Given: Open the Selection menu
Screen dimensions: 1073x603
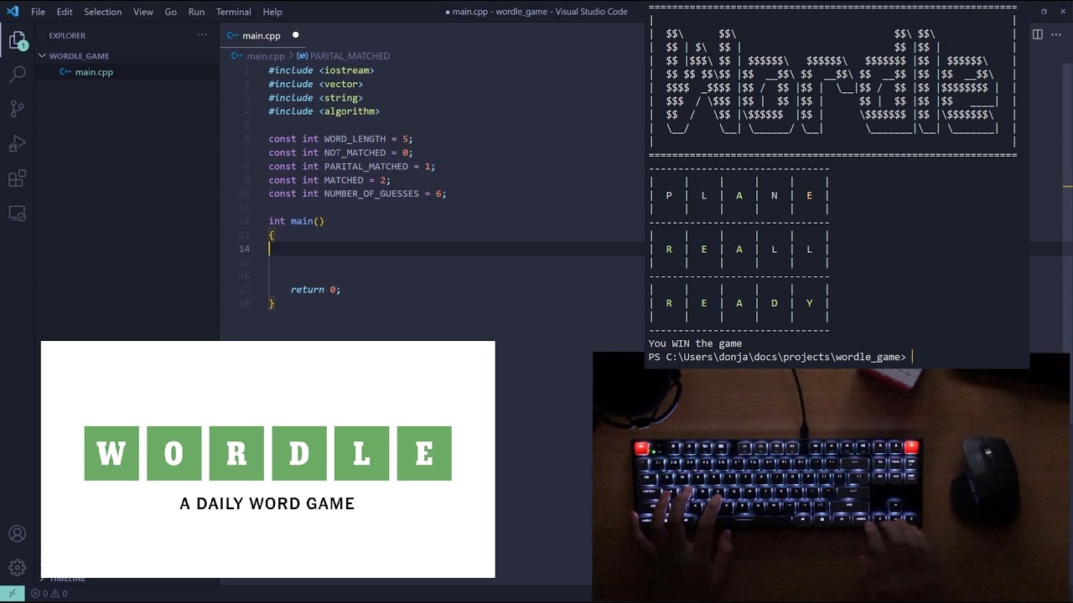Looking at the screenshot, I should pos(102,12).
